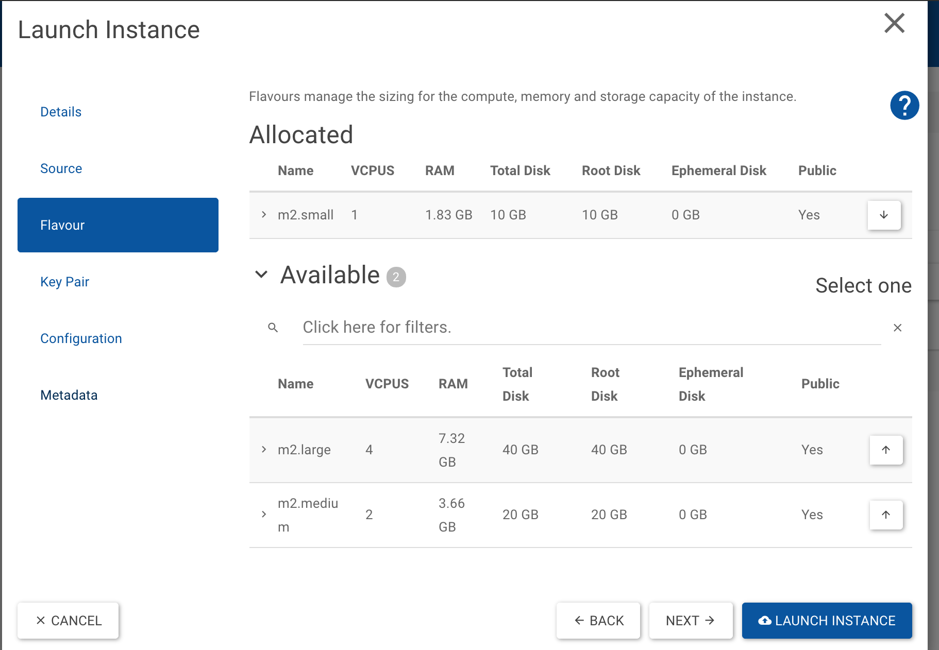Go to the Details step
939x650 pixels.
pos(61,112)
